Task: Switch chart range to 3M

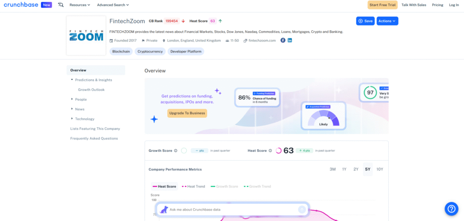Action: [333, 169]
